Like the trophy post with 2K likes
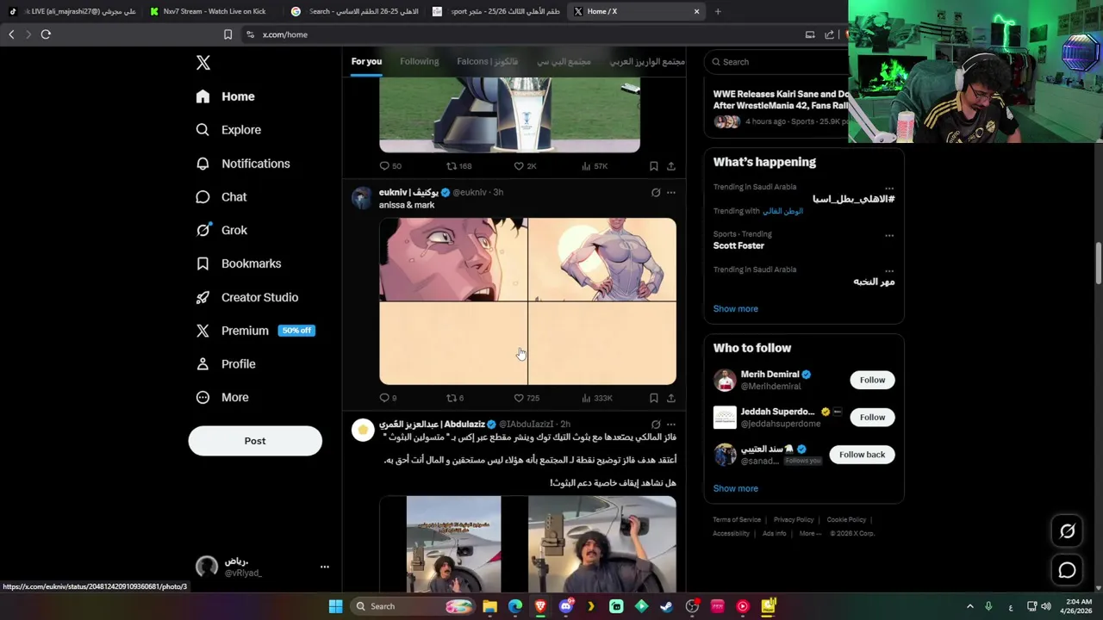Viewport: 1103px width, 620px height. (x=525, y=166)
